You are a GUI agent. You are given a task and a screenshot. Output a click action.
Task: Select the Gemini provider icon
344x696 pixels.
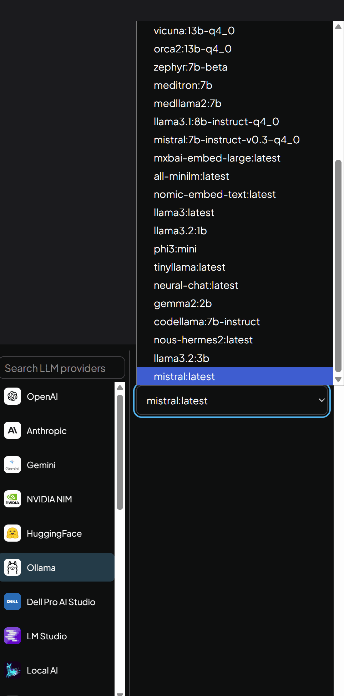(12, 465)
